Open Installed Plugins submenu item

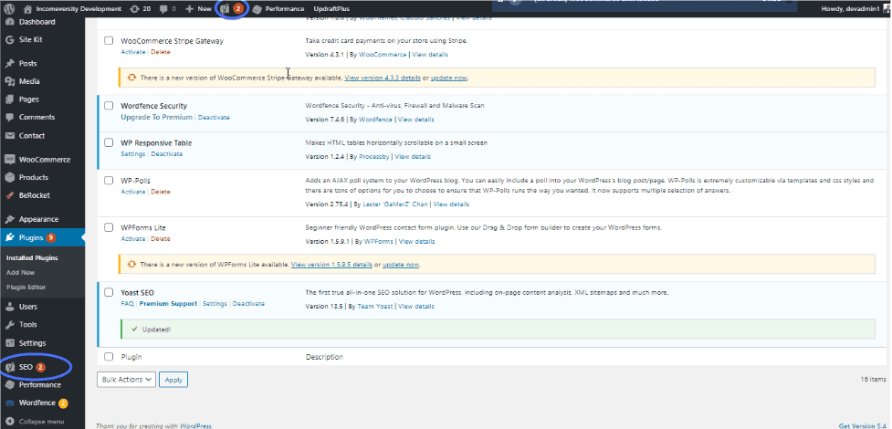(x=33, y=257)
